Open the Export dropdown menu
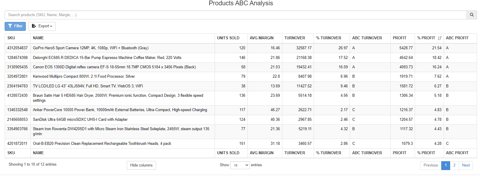The width and height of the screenshot is (480, 180). (42, 26)
